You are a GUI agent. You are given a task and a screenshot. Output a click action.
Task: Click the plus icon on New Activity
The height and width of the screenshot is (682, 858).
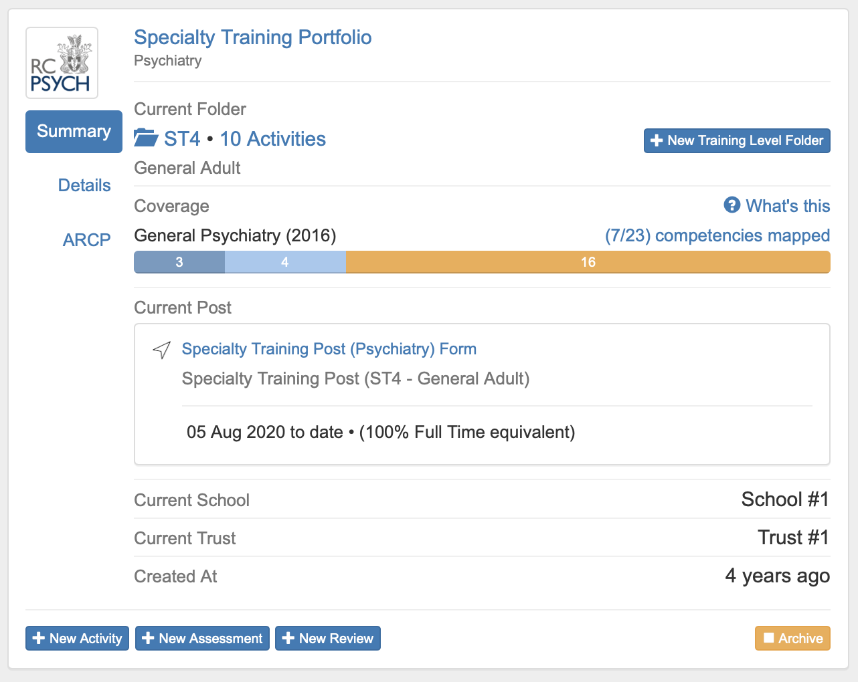39,639
